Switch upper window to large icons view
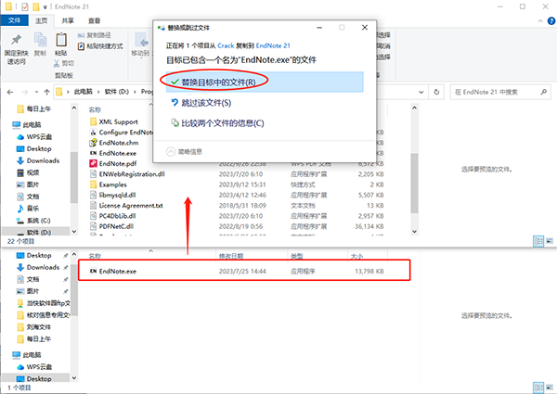The width and height of the screenshot is (557, 394). coord(550,241)
